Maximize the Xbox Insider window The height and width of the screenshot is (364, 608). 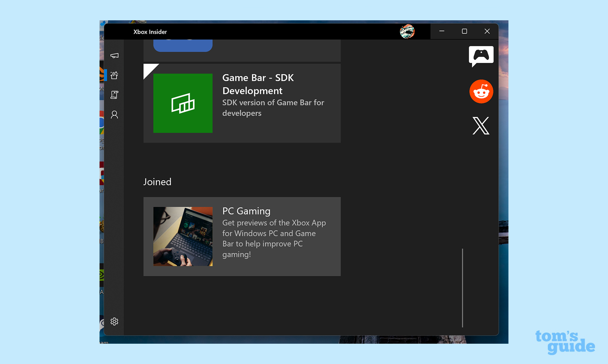point(464,31)
